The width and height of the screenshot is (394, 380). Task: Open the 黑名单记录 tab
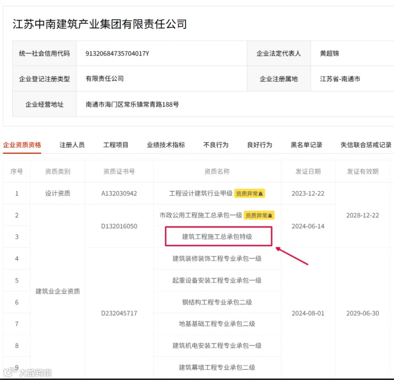click(x=306, y=145)
